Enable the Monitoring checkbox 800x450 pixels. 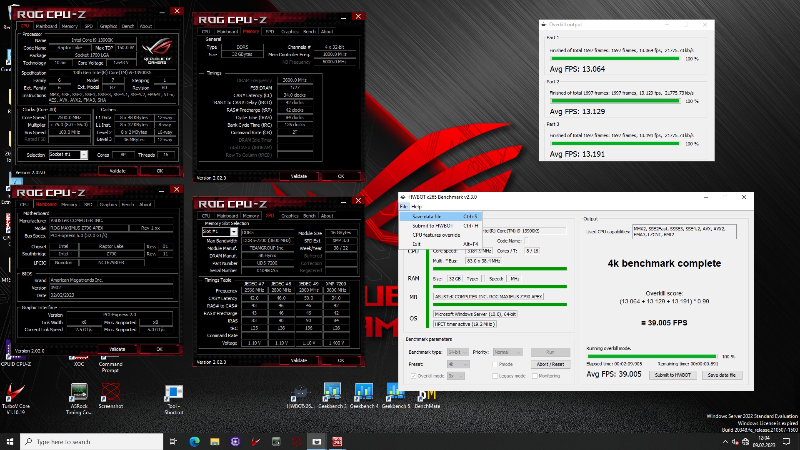[x=535, y=376]
